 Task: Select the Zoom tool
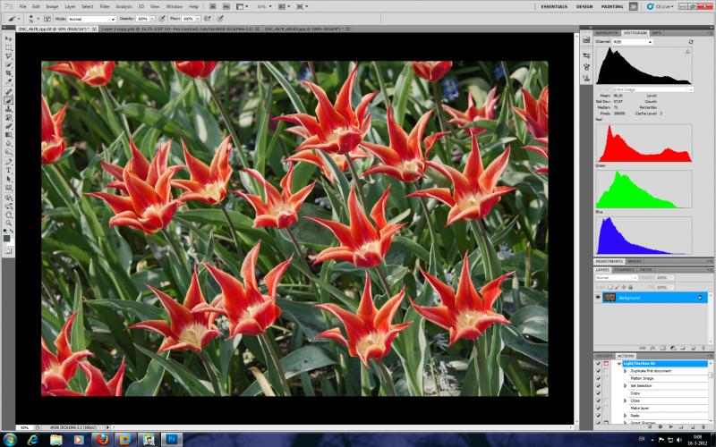(8, 223)
